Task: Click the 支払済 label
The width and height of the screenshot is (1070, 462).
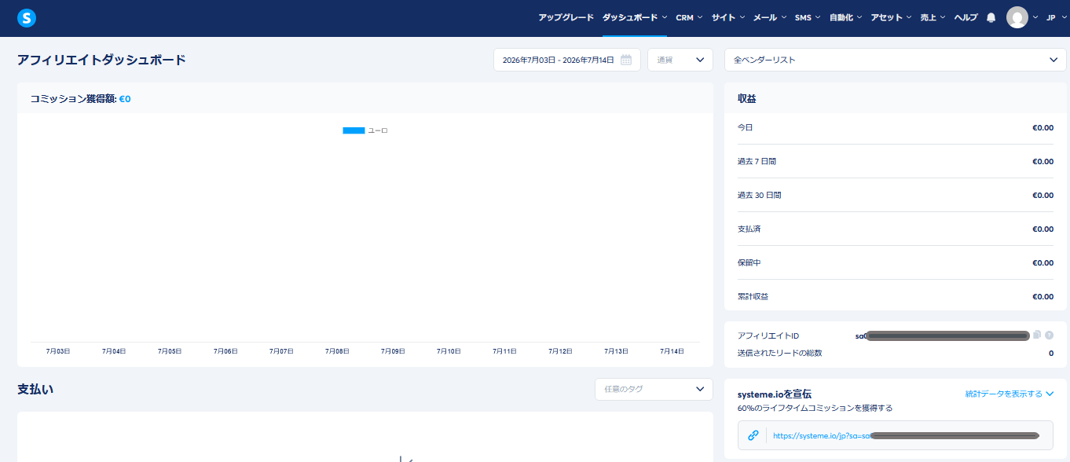Action: click(749, 229)
